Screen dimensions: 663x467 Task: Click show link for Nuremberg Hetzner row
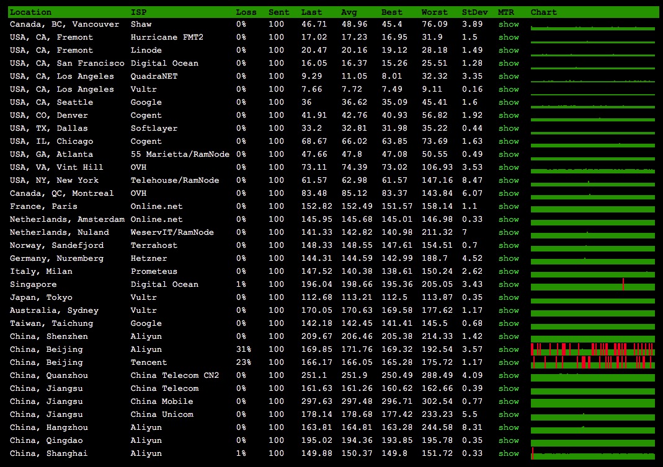509,258
